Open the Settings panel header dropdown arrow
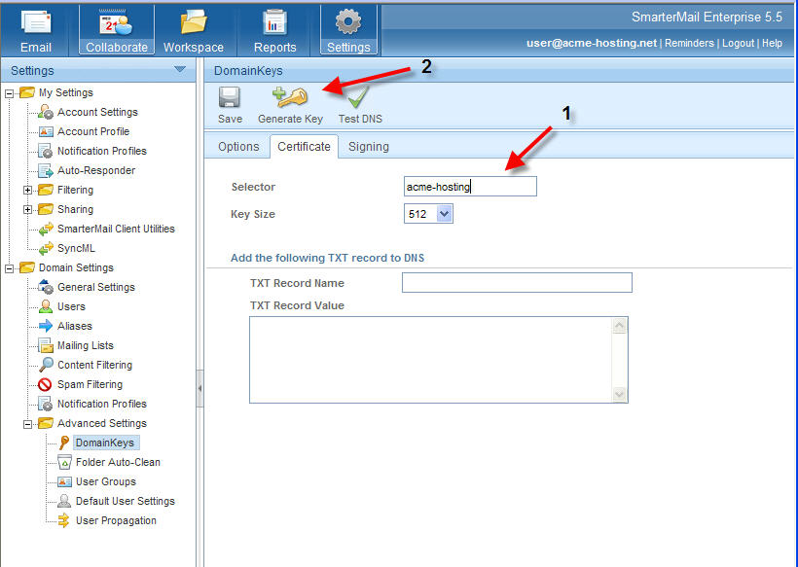Viewport: 798px width, 567px height. coord(180,69)
